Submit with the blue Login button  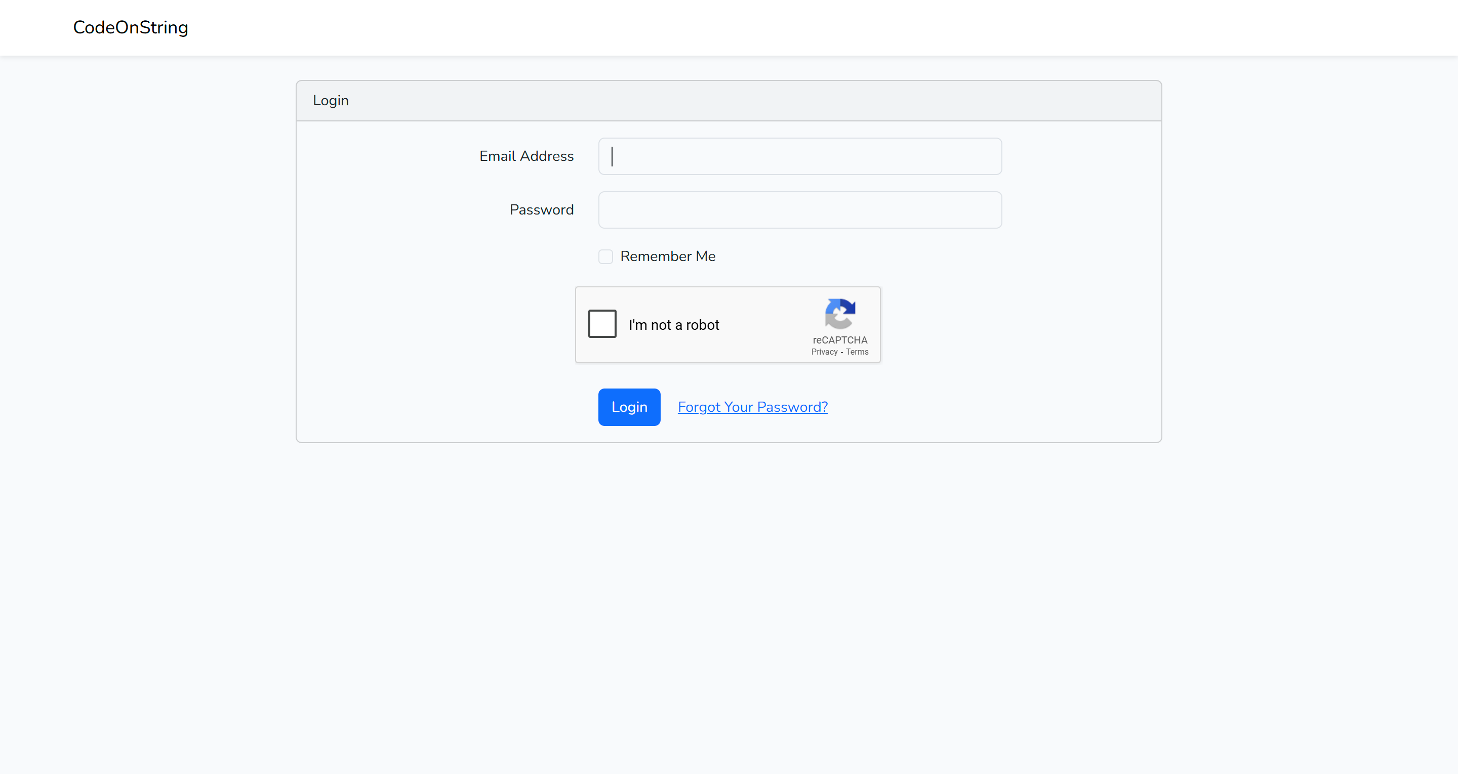[x=629, y=407]
